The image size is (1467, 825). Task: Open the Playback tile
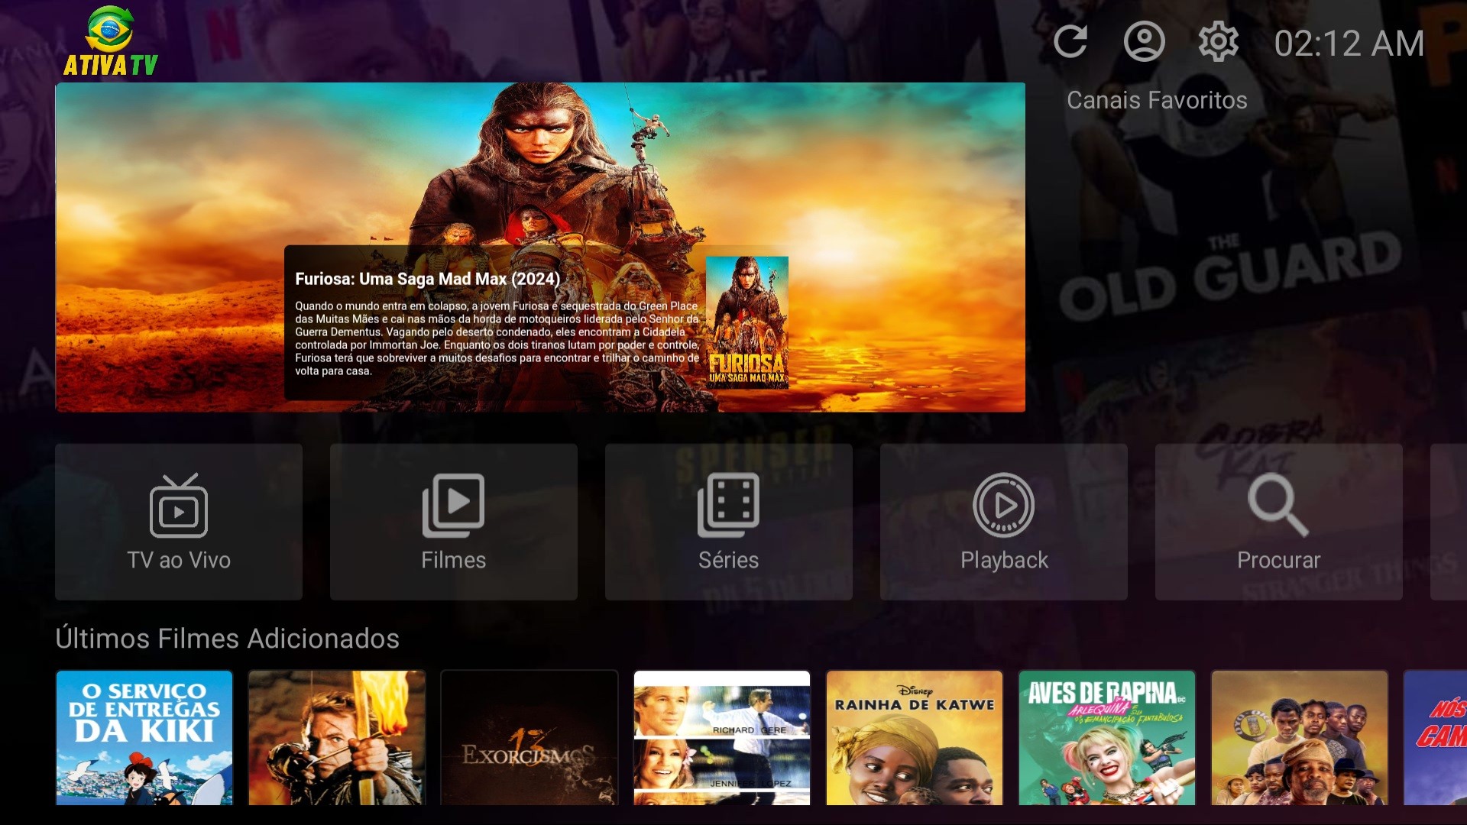tap(1004, 522)
